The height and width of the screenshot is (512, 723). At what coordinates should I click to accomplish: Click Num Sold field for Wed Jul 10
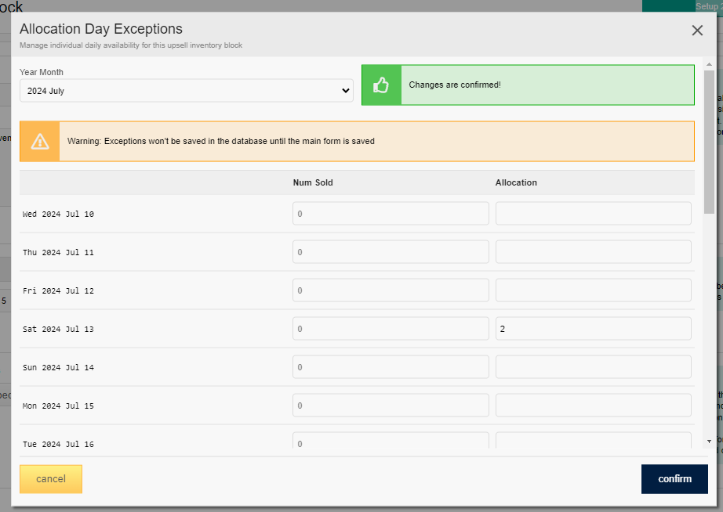pyautogui.click(x=391, y=214)
